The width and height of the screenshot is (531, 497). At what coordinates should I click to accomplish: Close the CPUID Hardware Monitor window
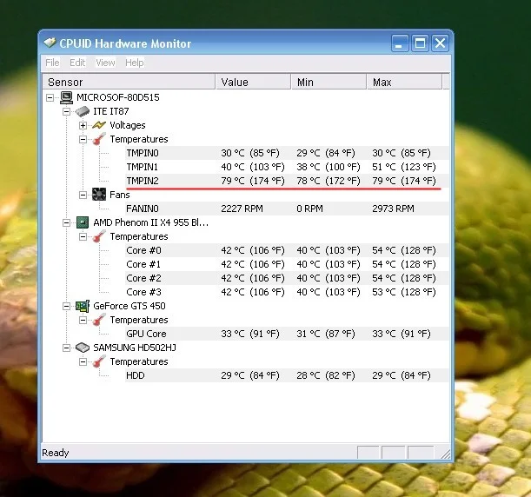[440, 43]
